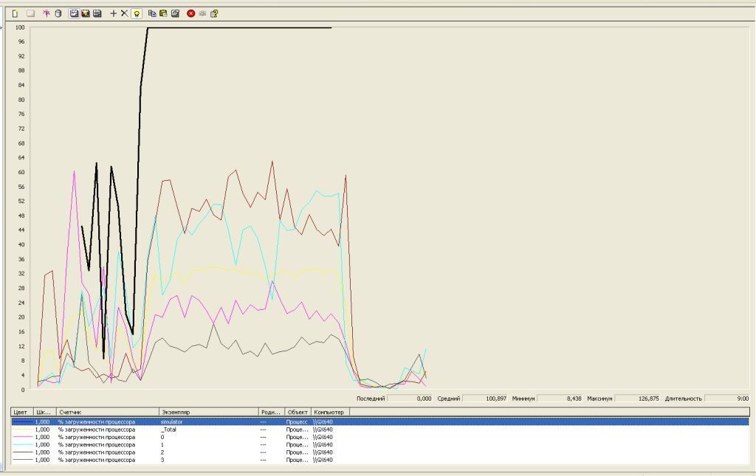Viewport: 756px width, 476px height.
Task: Click the Последний value field 0,000
Action: (410, 399)
